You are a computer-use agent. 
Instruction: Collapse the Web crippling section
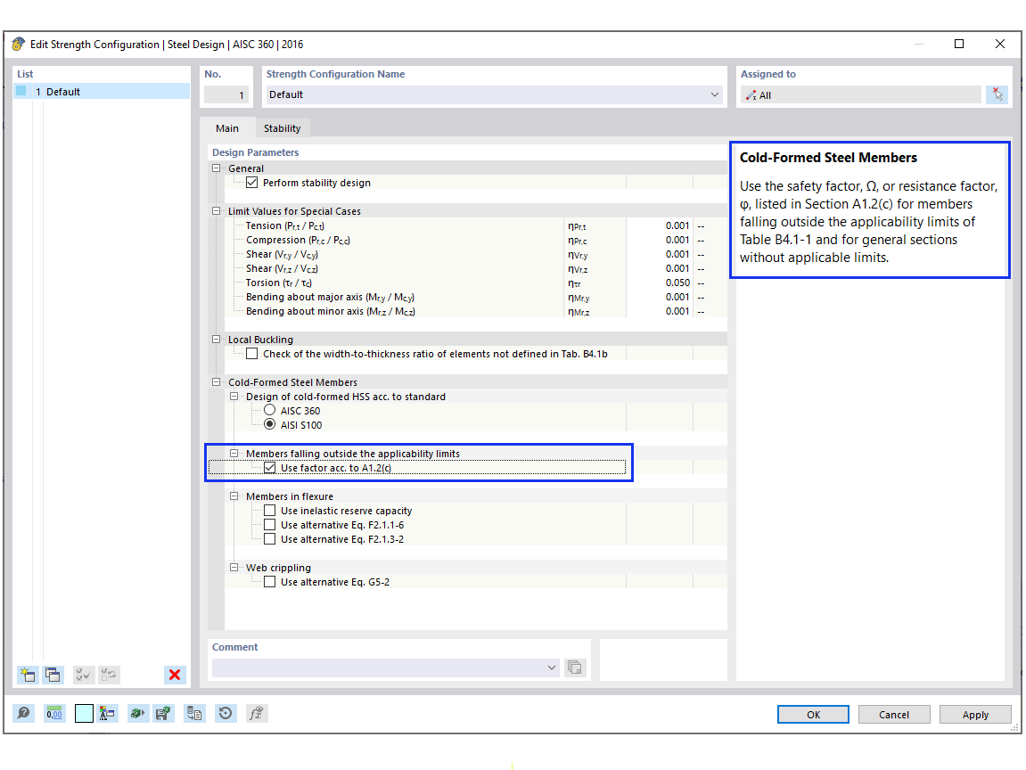pos(234,567)
